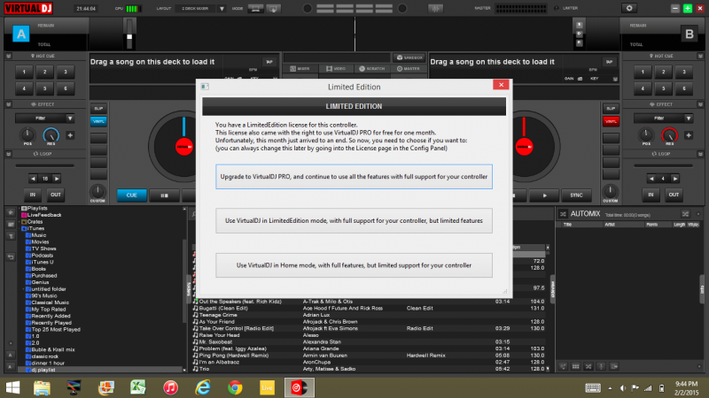The width and height of the screenshot is (709, 398).
Task: Collapse deck A LOOP panel
Action: [8, 154]
